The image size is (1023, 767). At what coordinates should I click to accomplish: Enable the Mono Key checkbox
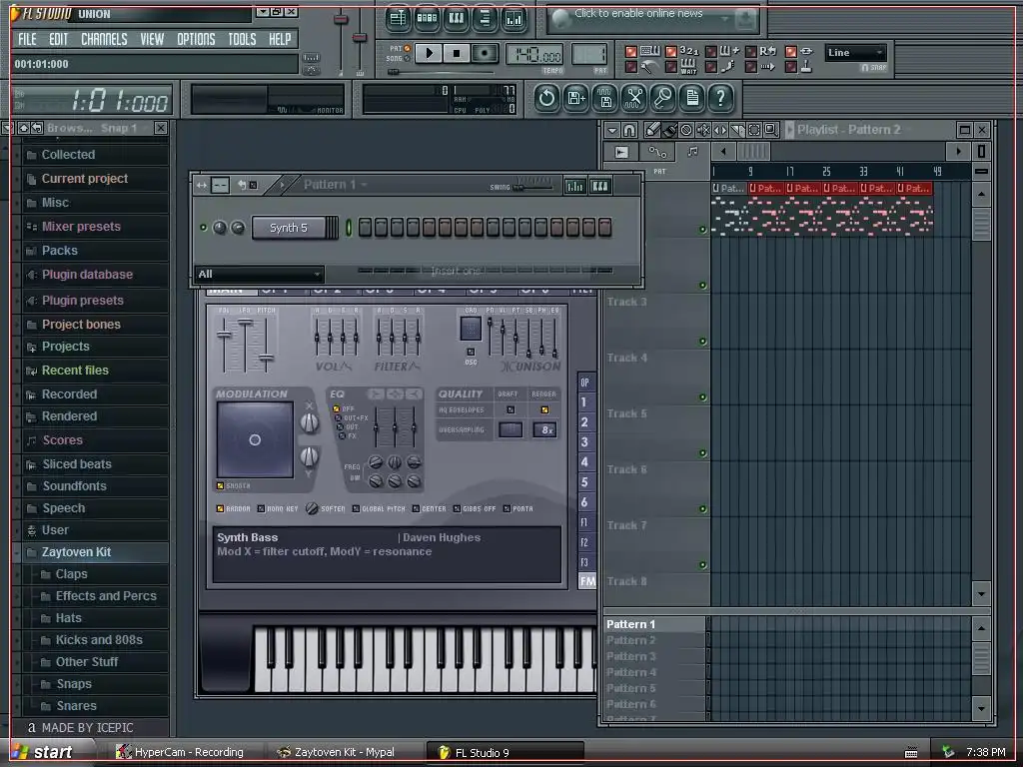tap(261, 508)
